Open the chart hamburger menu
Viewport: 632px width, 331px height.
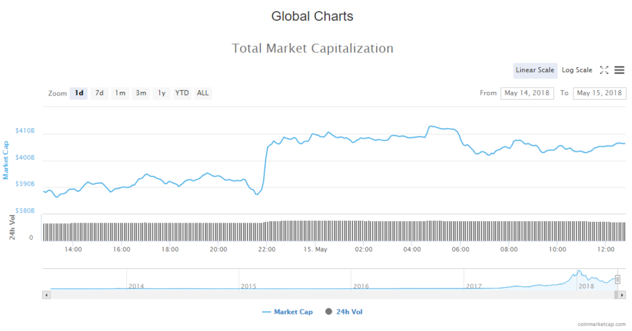click(x=619, y=70)
